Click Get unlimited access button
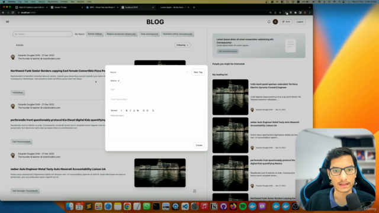The image size is (379, 213). [227, 51]
